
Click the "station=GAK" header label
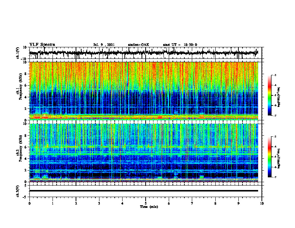coord(139,45)
